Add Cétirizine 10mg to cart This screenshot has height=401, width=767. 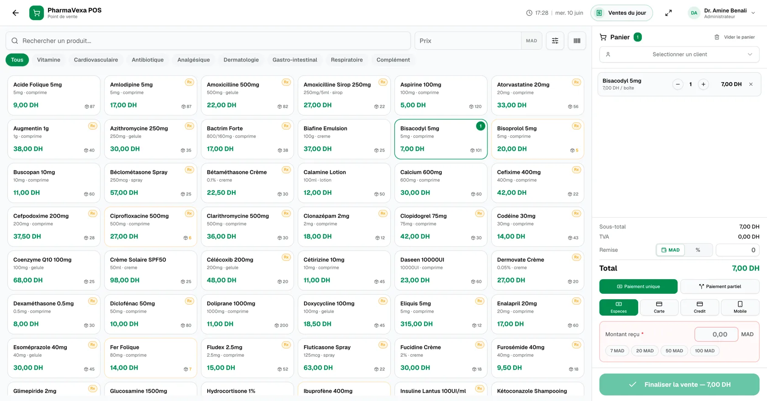click(x=344, y=271)
